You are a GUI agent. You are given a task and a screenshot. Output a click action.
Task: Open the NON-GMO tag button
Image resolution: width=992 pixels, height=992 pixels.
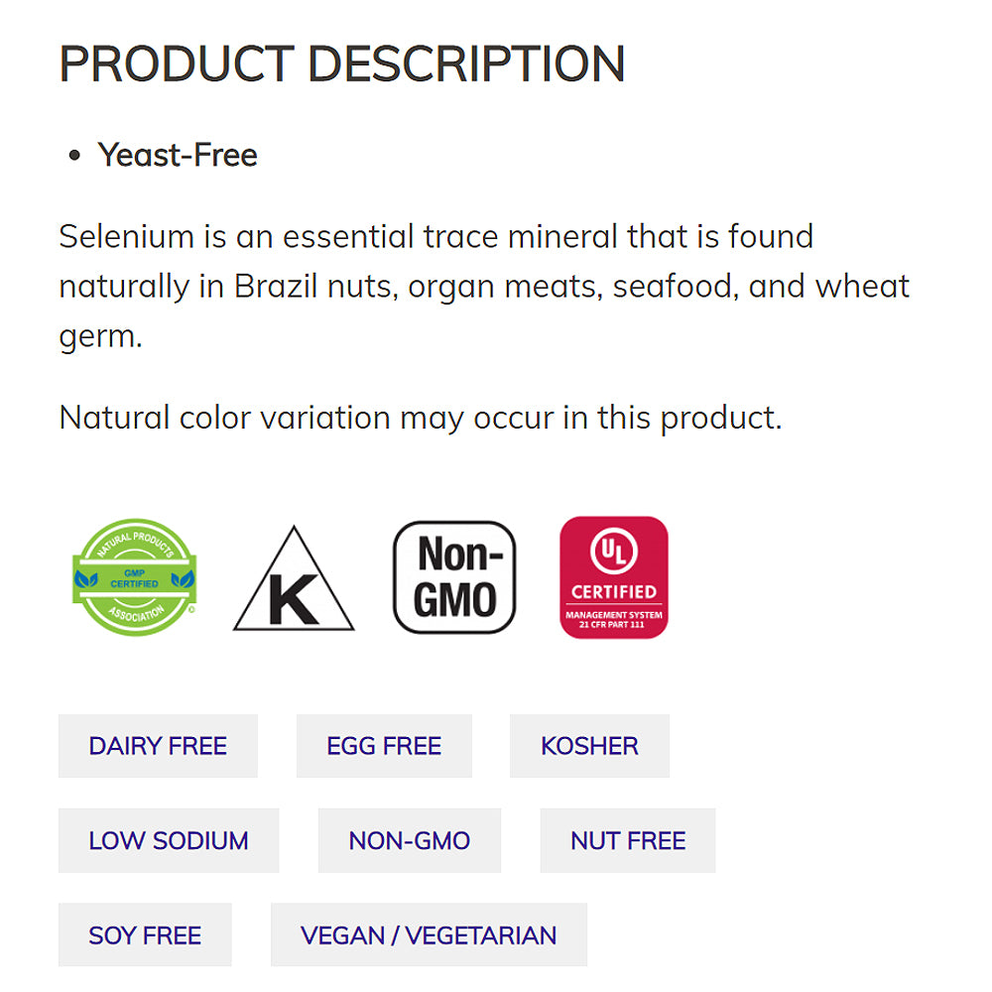pos(409,840)
